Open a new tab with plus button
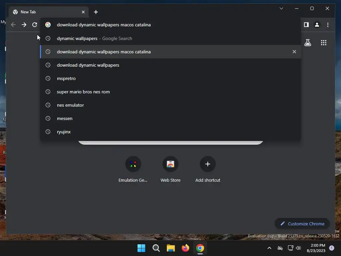The height and width of the screenshot is (256, 341). point(96,12)
